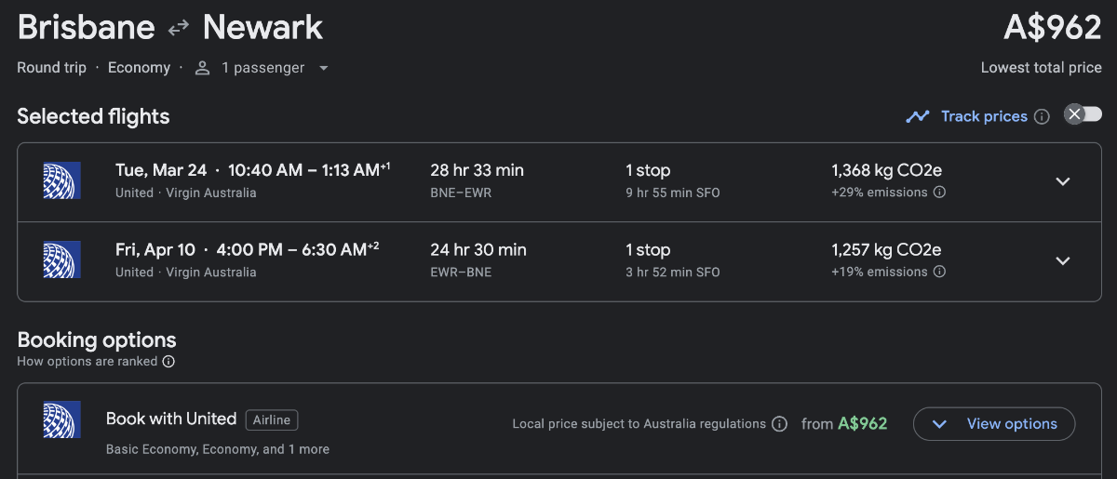Click the round trip arrows icon between cities
The image size is (1117, 479).
click(x=179, y=30)
